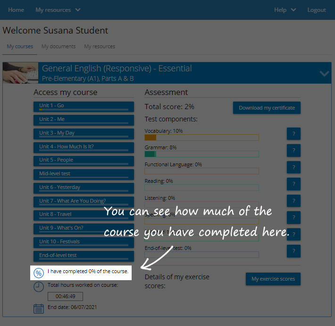The image size is (335, 326).
Task: Open the Reading help question mark
Action: coord(293,184)
